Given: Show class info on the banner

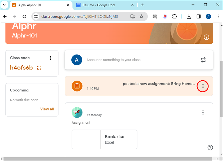Looking at the screenshot, I should coord(206,37).
